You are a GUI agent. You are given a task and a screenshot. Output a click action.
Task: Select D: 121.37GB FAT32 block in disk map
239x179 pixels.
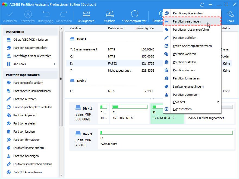click(167, 118)
